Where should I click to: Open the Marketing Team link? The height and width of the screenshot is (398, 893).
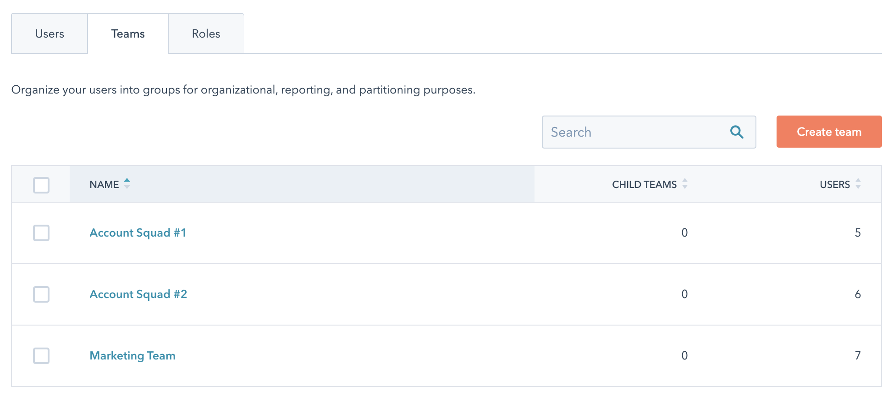tap(132, 356)
